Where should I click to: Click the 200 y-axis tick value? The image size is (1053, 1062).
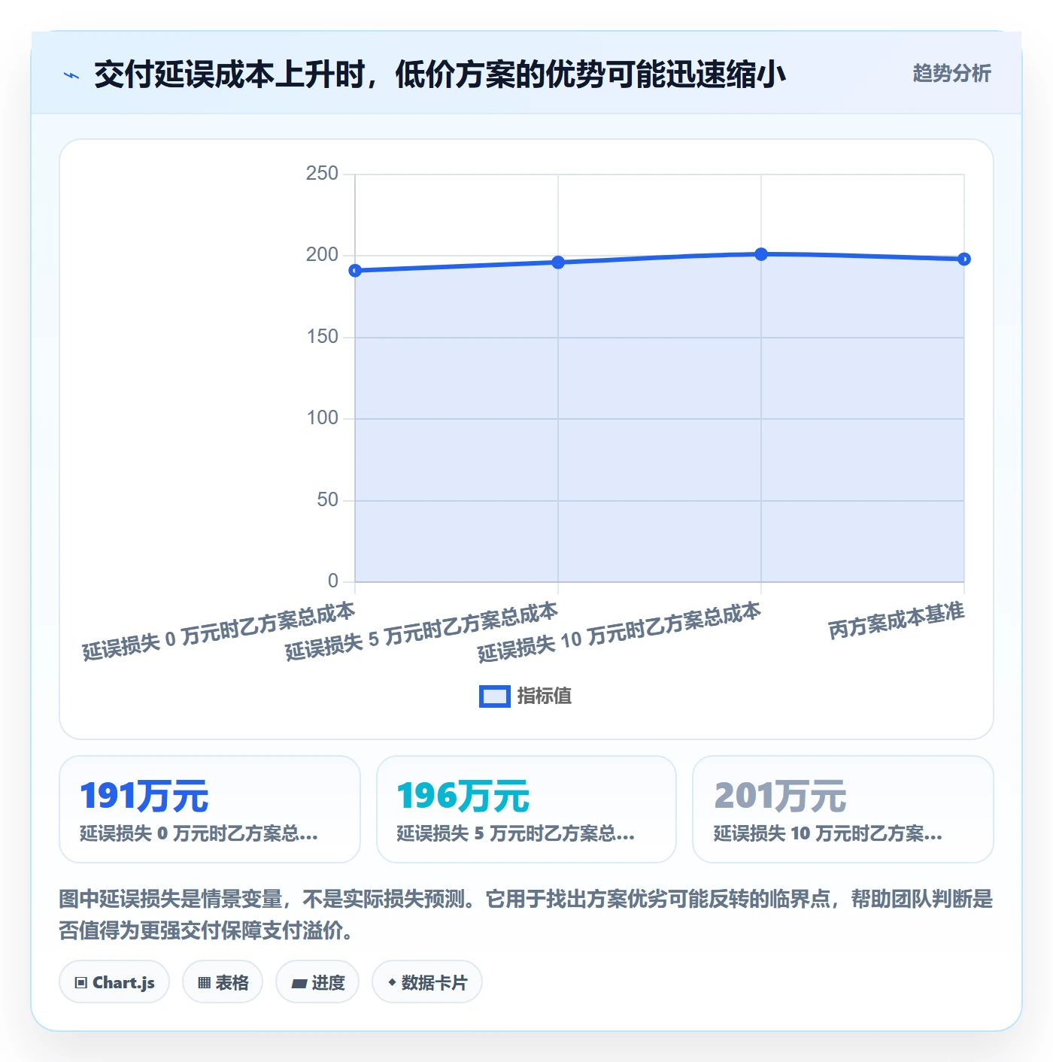[x=322, y=255]
